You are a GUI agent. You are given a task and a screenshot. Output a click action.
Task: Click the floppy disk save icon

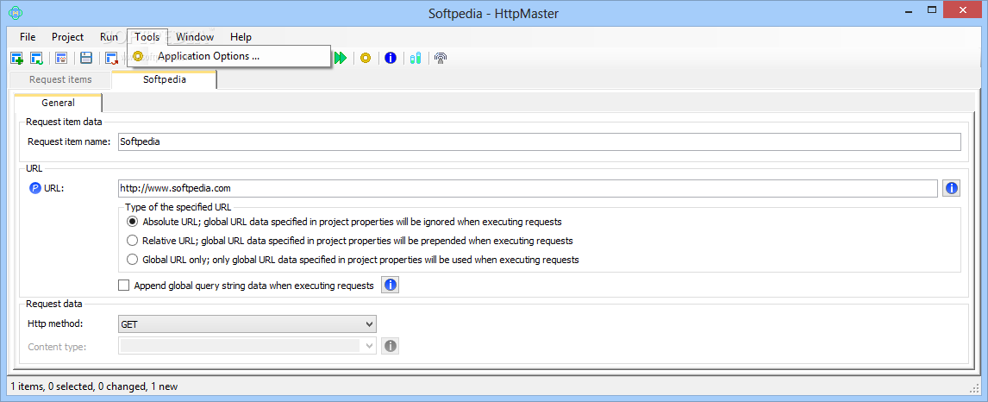pos(86,58)
